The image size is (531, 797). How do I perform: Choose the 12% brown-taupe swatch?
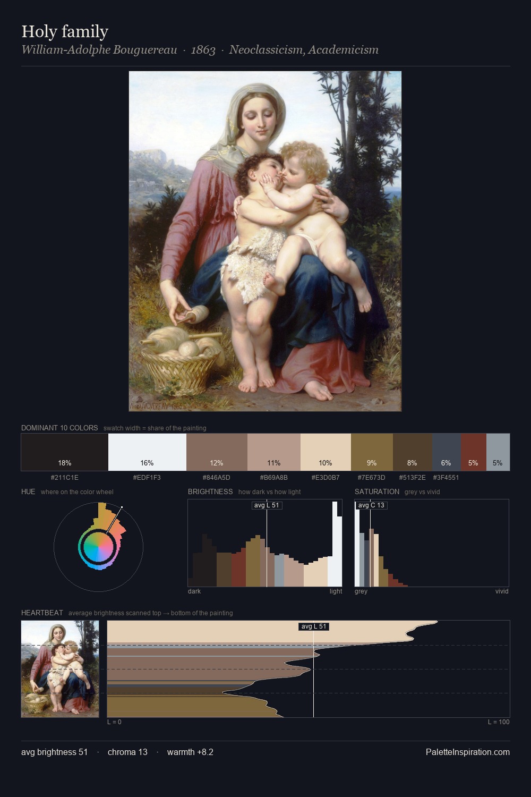point(217,452)
